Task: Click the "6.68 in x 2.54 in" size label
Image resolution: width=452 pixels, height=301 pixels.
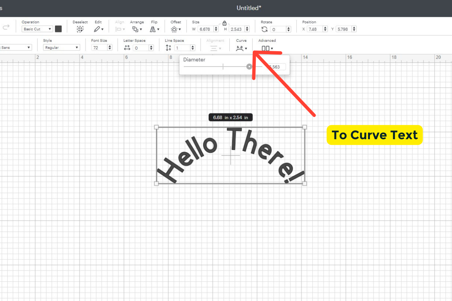Action: [231, 117]
